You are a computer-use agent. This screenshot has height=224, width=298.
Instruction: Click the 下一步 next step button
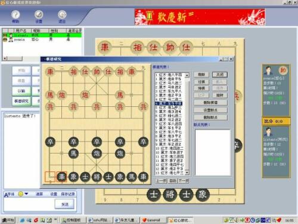[184, 181]
